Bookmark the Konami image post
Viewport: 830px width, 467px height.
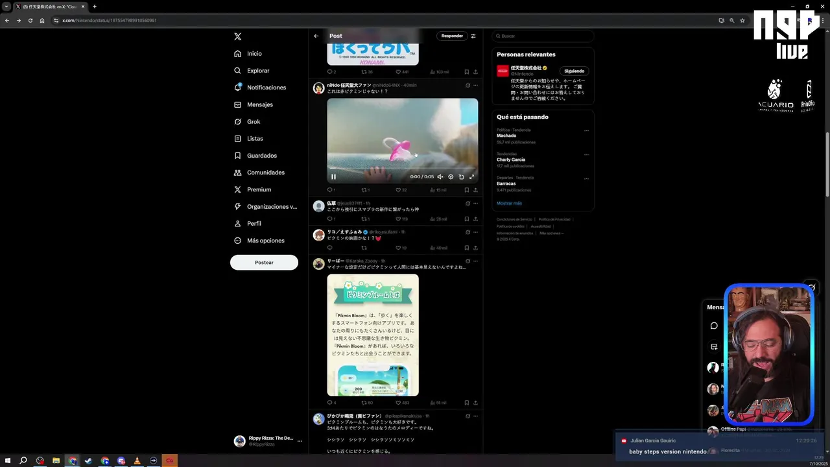click(466, 72)
